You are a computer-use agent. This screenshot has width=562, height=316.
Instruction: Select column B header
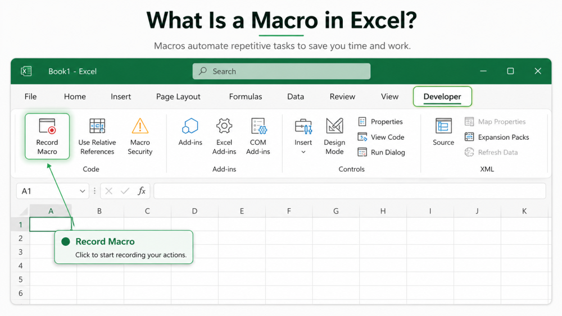pos(99,211)
